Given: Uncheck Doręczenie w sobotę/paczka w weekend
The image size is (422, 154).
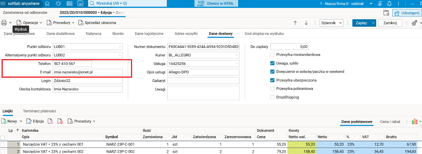Looking at the screenshot, I should pos(272,72).
